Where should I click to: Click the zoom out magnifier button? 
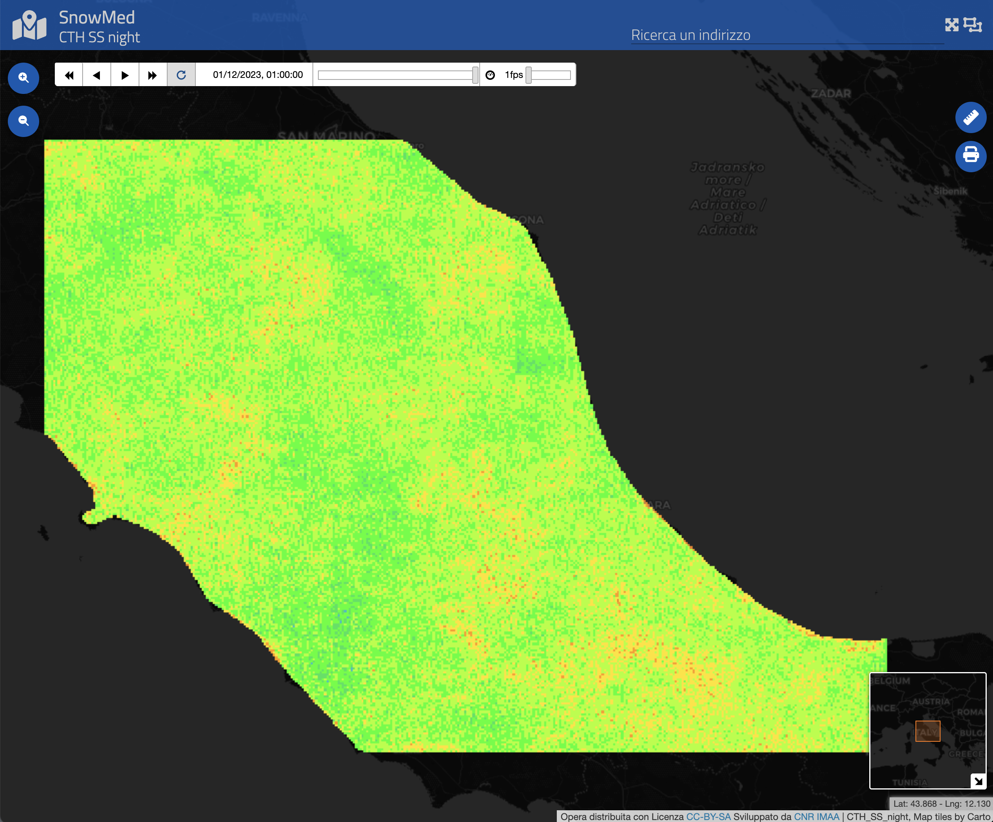point(23,121)
